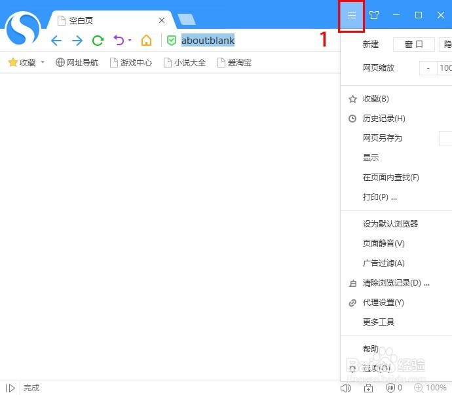Expand the 收藏 dropdown arrow
This screenshot has width=452, height=395.
(x=43, y=62)
